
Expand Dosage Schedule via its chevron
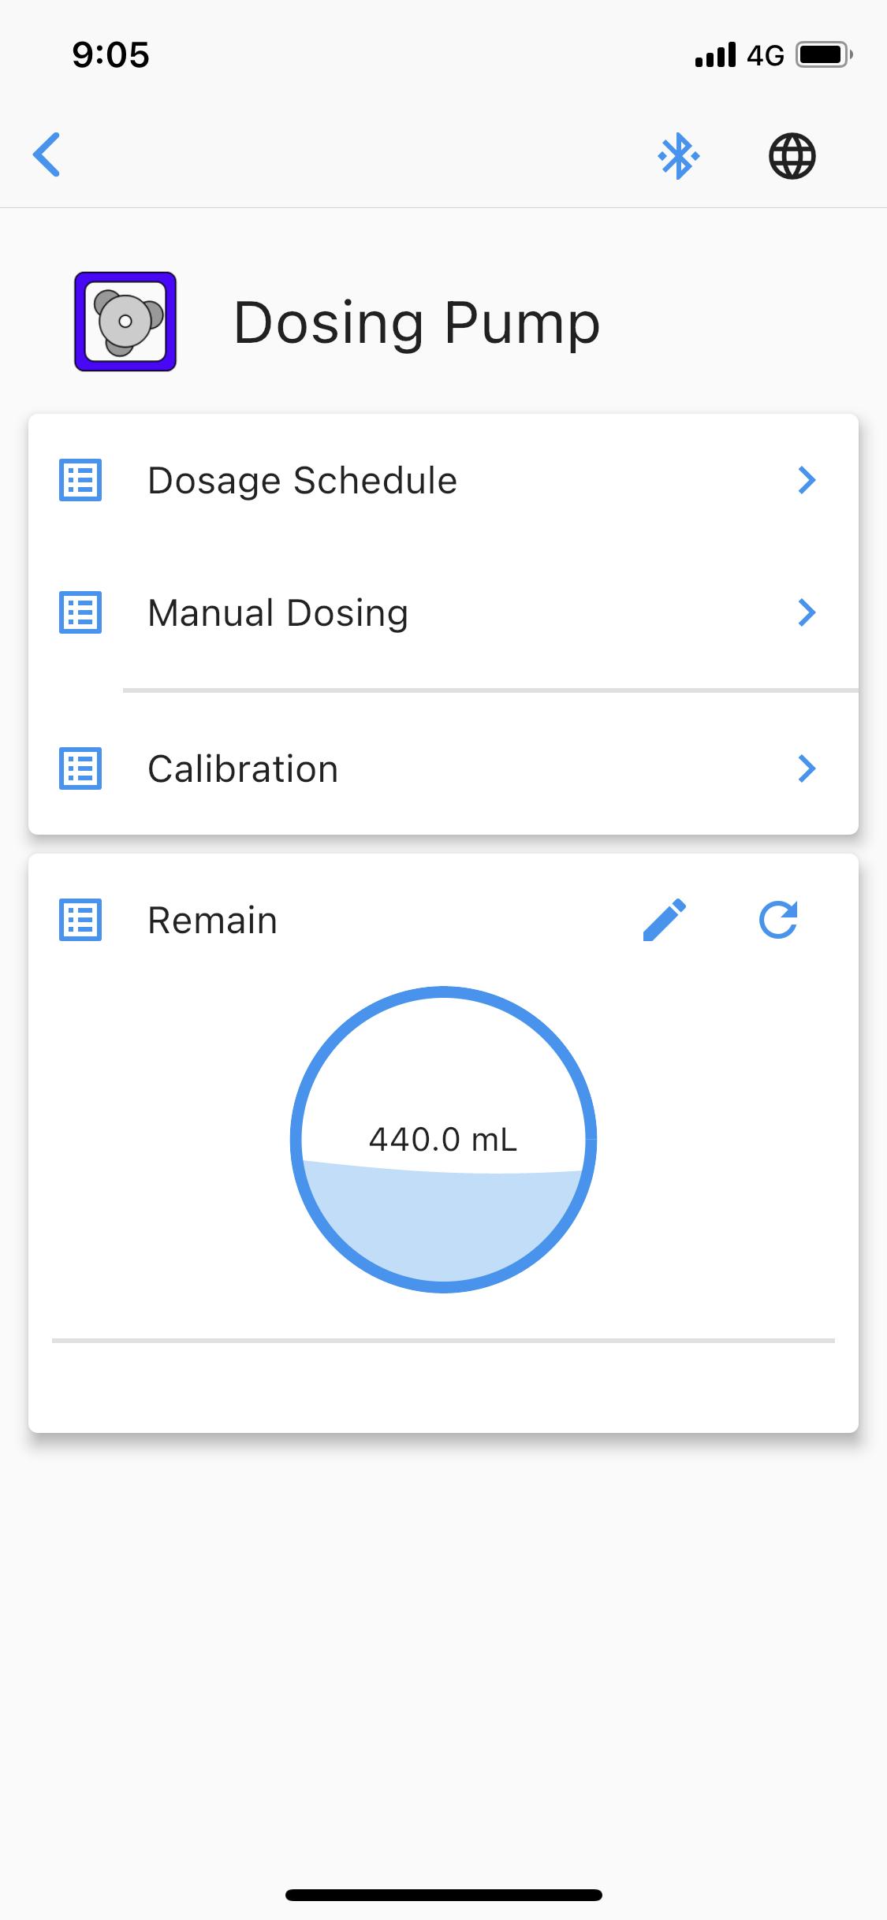pos(806,480)
